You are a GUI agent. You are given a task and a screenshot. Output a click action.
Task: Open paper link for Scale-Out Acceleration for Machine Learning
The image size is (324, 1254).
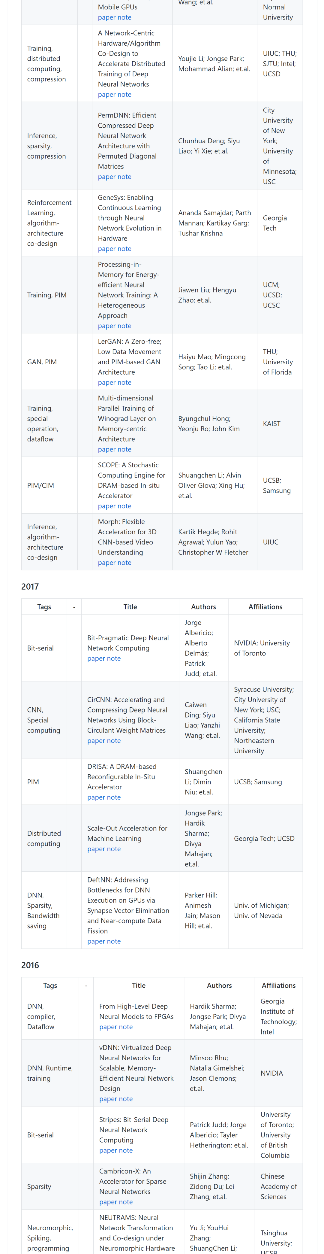[x=96, y=849]
